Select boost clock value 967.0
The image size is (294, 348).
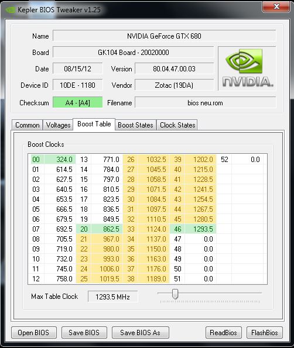(107, 239)
